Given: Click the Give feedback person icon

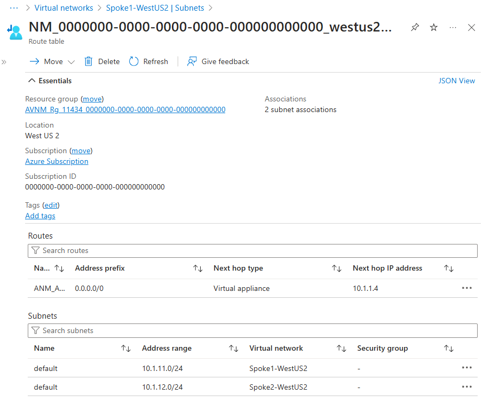Looking at the screenshot, I should [x=192, y=61].
